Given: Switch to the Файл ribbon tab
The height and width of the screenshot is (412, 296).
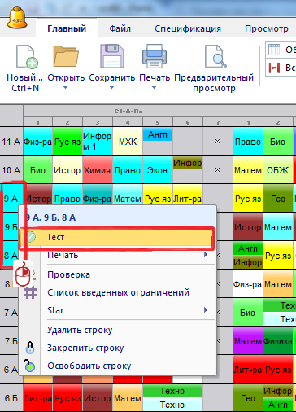Looking at the screenshot, I should coord(120,28).
